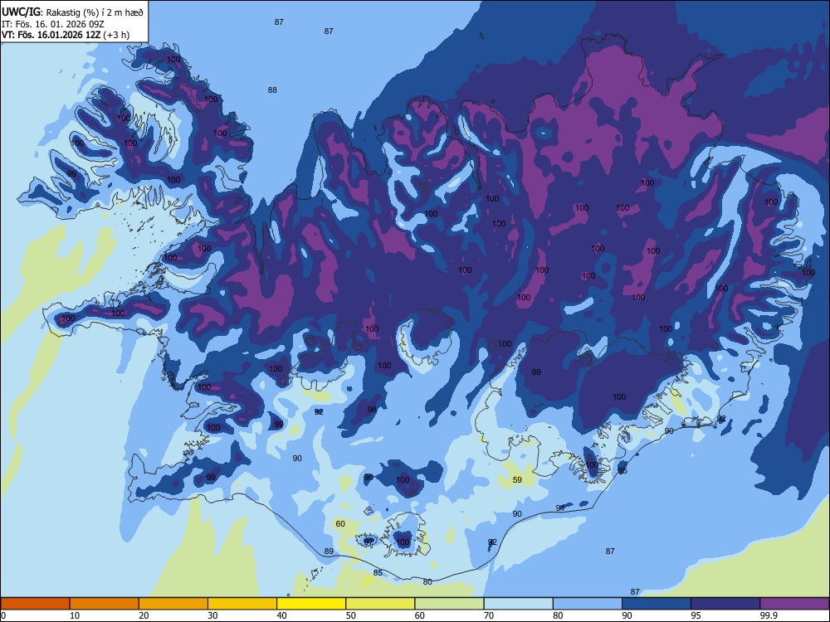Click the light green 60–70 legend swatch
The height and width of the screenshot is (622, 830).
point(449,604)
